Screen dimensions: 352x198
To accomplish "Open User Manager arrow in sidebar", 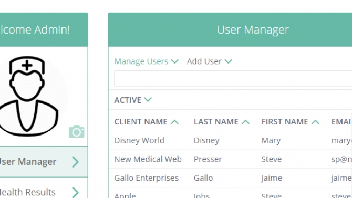I will (x=76, y=162).
